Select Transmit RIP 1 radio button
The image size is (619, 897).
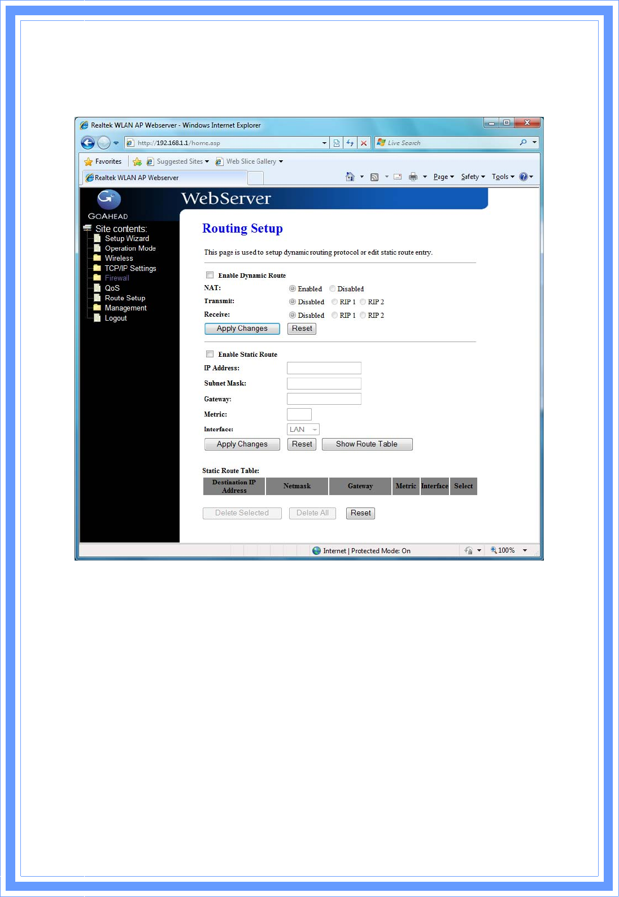click(334, 302)
